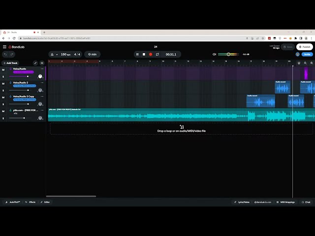Open the Lyrics/Notes panel
315x236 pixels.
pos(242,202)
